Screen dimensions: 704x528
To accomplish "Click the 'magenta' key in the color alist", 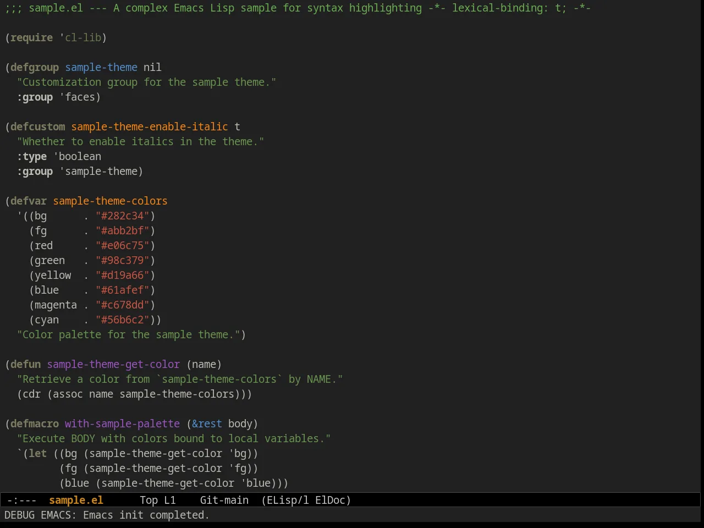I will click(56, 305).
